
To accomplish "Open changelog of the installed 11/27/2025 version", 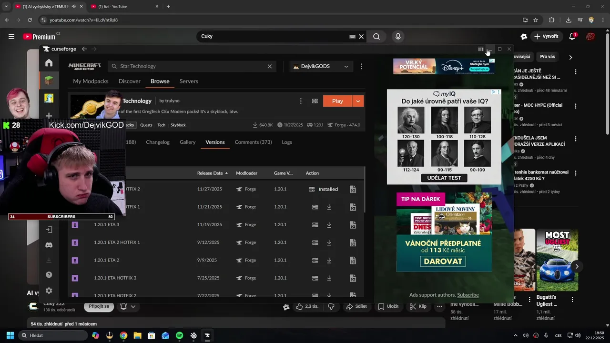I will [x=353, y=189].
